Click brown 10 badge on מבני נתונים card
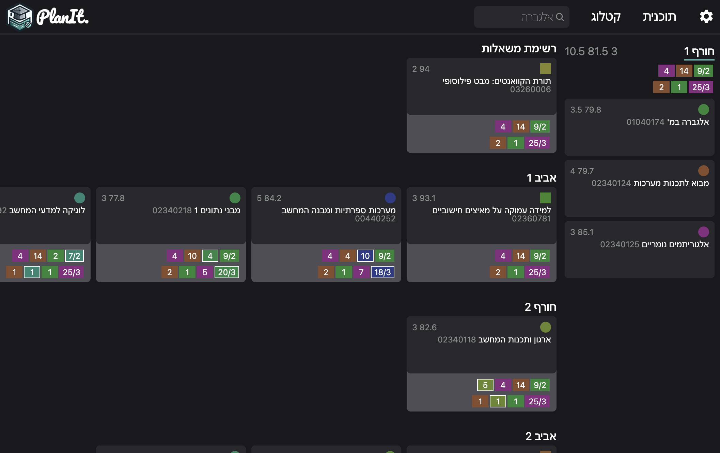Screen dimensions: 720x453 [192, 256]
